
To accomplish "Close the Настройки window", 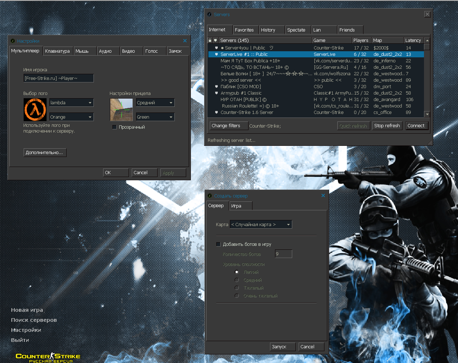I will (185, 41).
